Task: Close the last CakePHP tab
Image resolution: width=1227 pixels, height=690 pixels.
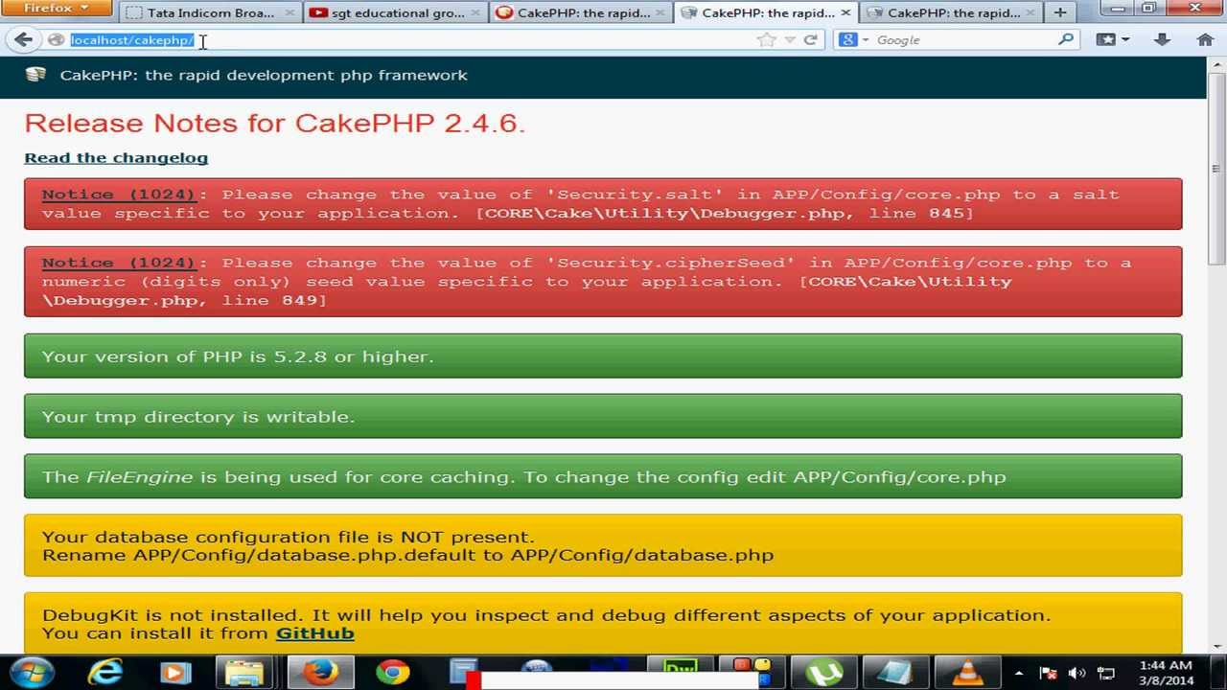Action: click(1030, 12)
